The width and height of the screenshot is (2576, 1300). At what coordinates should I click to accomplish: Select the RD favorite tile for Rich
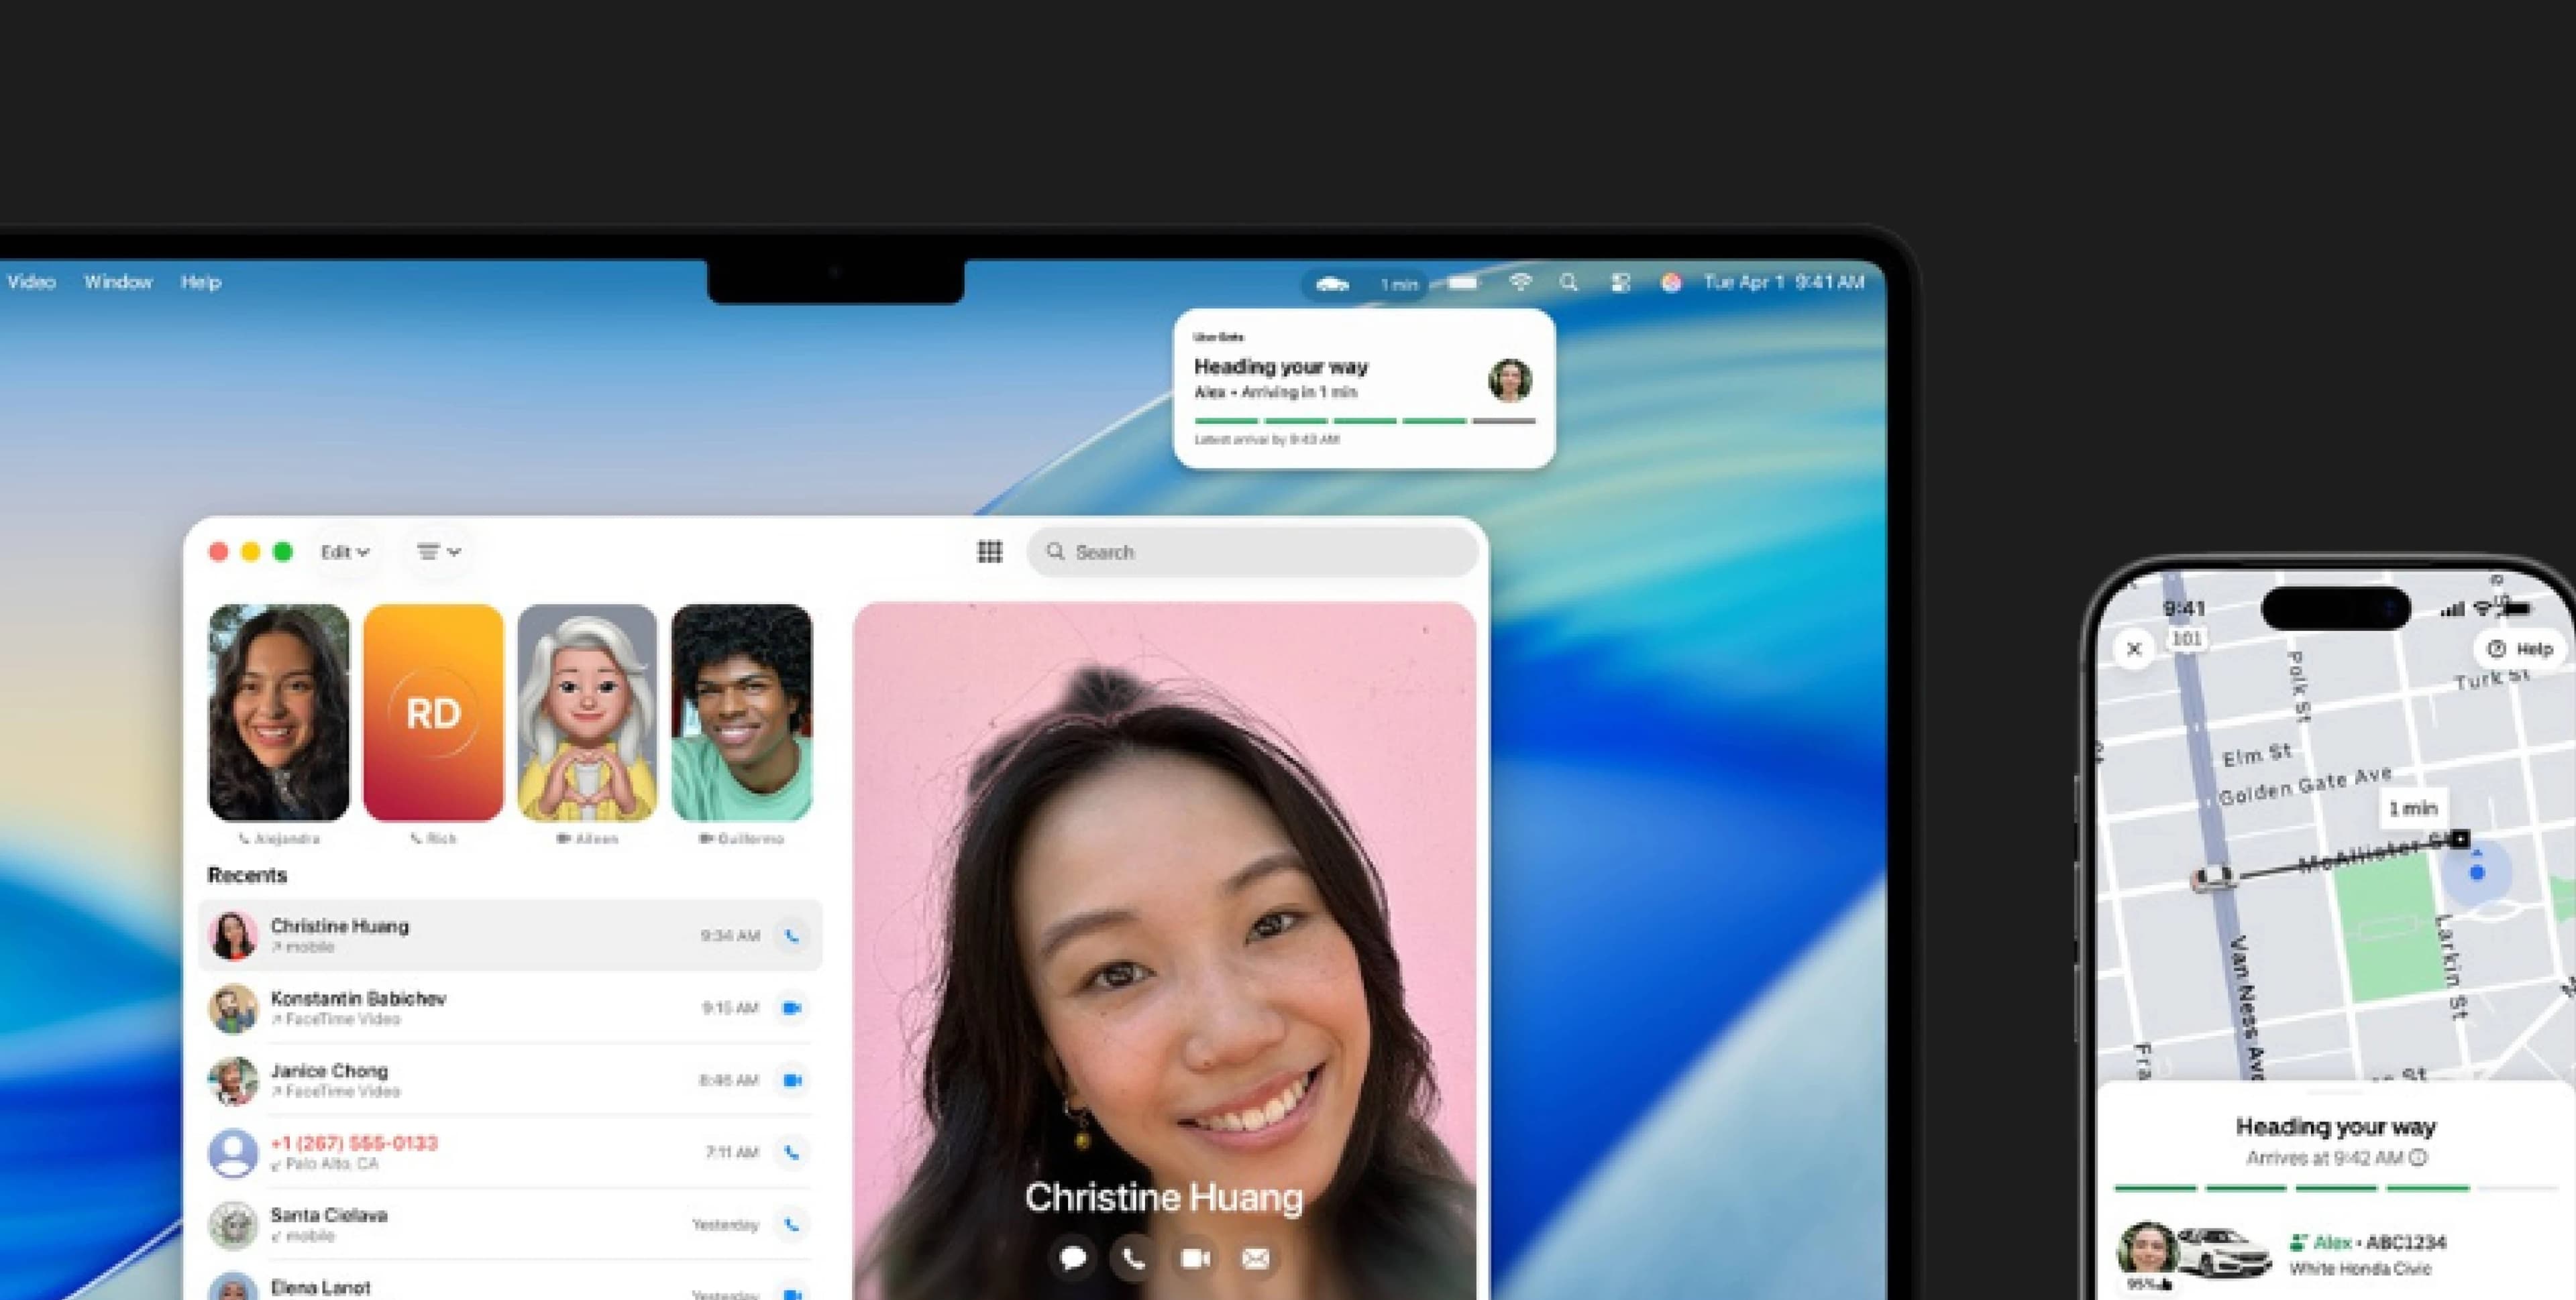pyautogui.click(x=433, y=713)
